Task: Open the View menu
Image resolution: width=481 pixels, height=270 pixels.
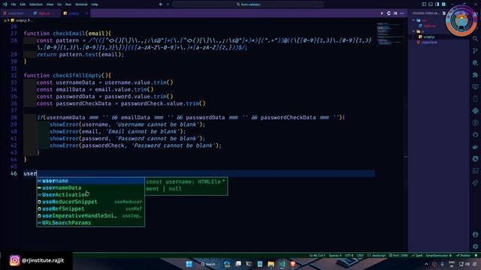Action: click(50, 4)
